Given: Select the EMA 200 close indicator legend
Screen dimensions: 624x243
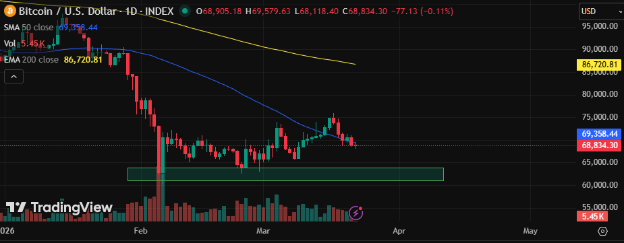Looking at the screenshot, I should pos(31,60).
